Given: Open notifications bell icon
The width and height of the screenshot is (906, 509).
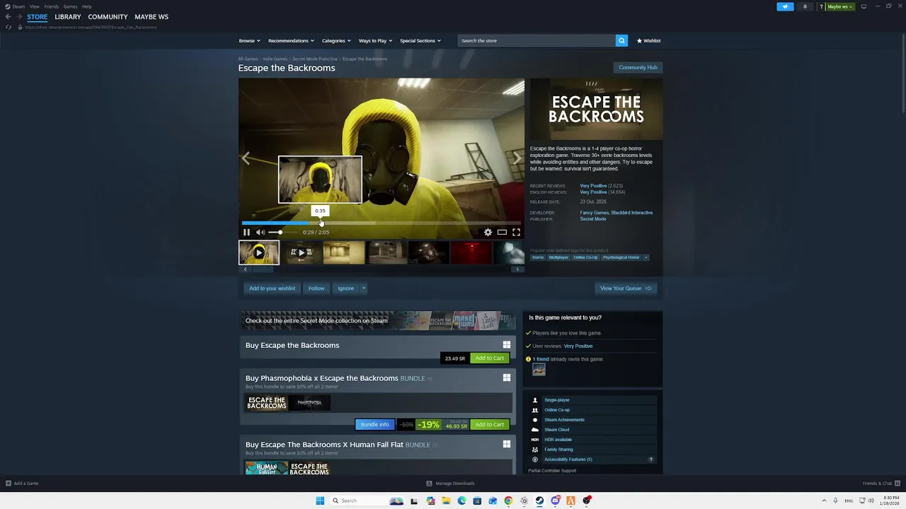Looking at the screenshot, I should click(x=805, y=6).
